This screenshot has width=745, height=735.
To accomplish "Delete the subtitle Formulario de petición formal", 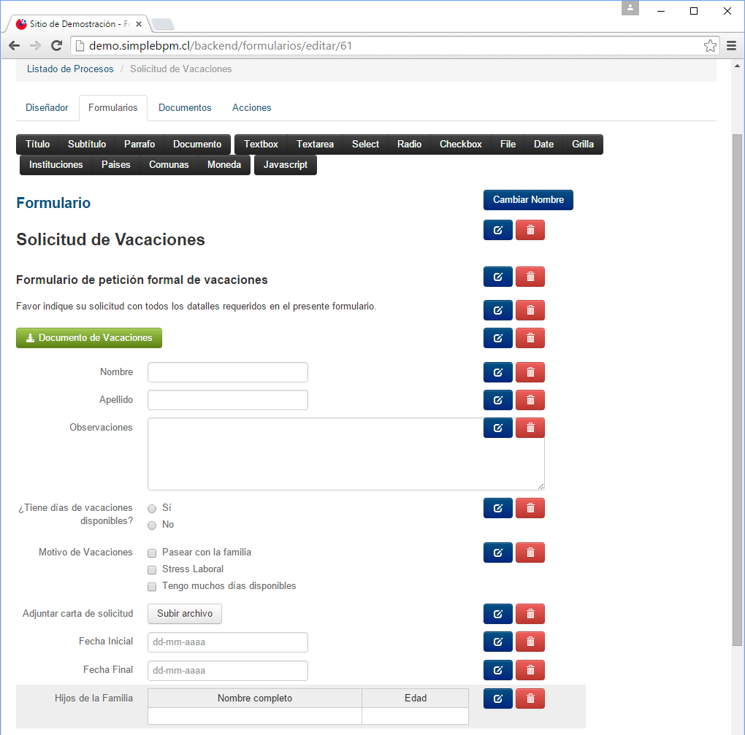I will [530, 277].
